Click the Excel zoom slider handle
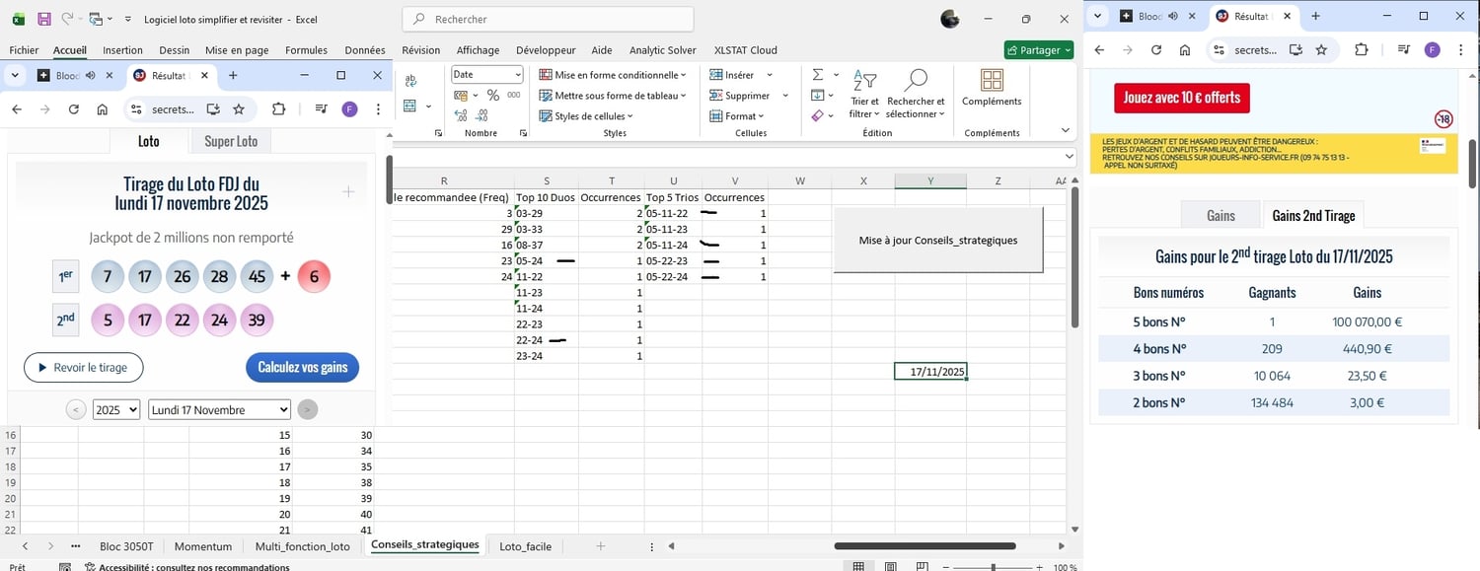Image resolution: width=1480 pixels, height=571 pixels. 993,567
